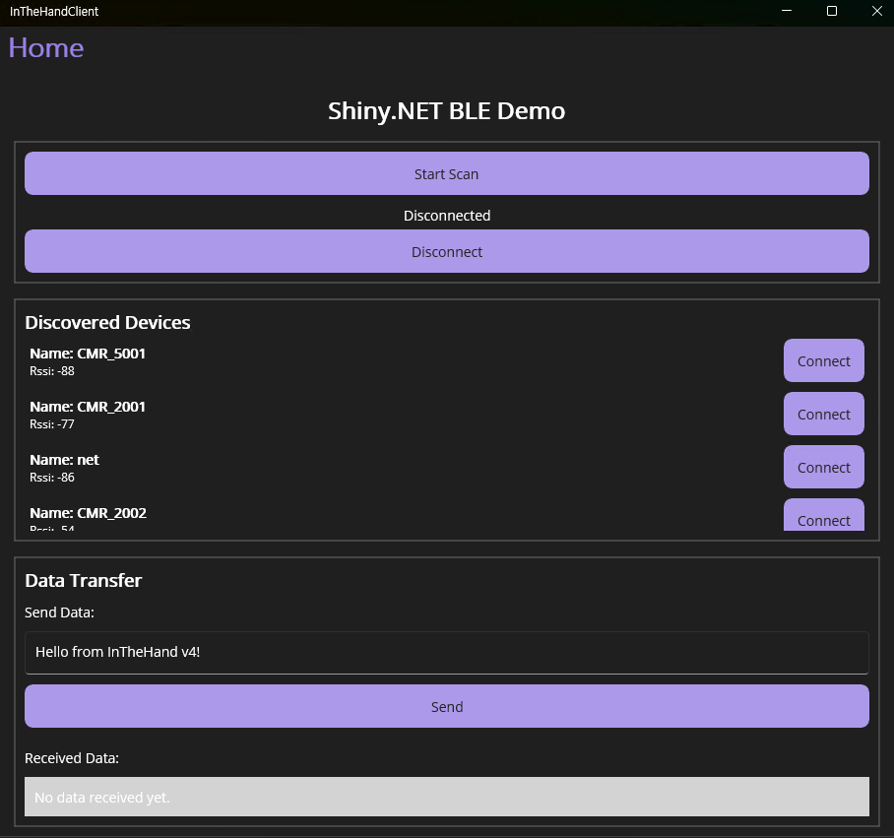Click the InTheHandClient window title

[x=54, y=12]
